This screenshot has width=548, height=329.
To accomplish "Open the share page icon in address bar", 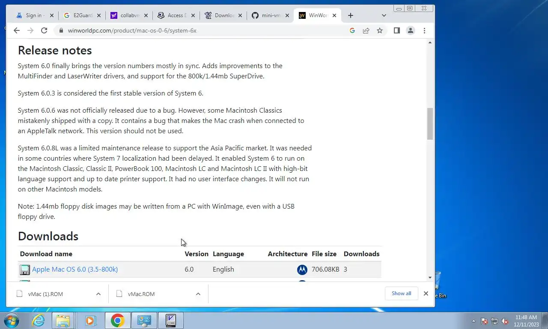I will [366, 30].
